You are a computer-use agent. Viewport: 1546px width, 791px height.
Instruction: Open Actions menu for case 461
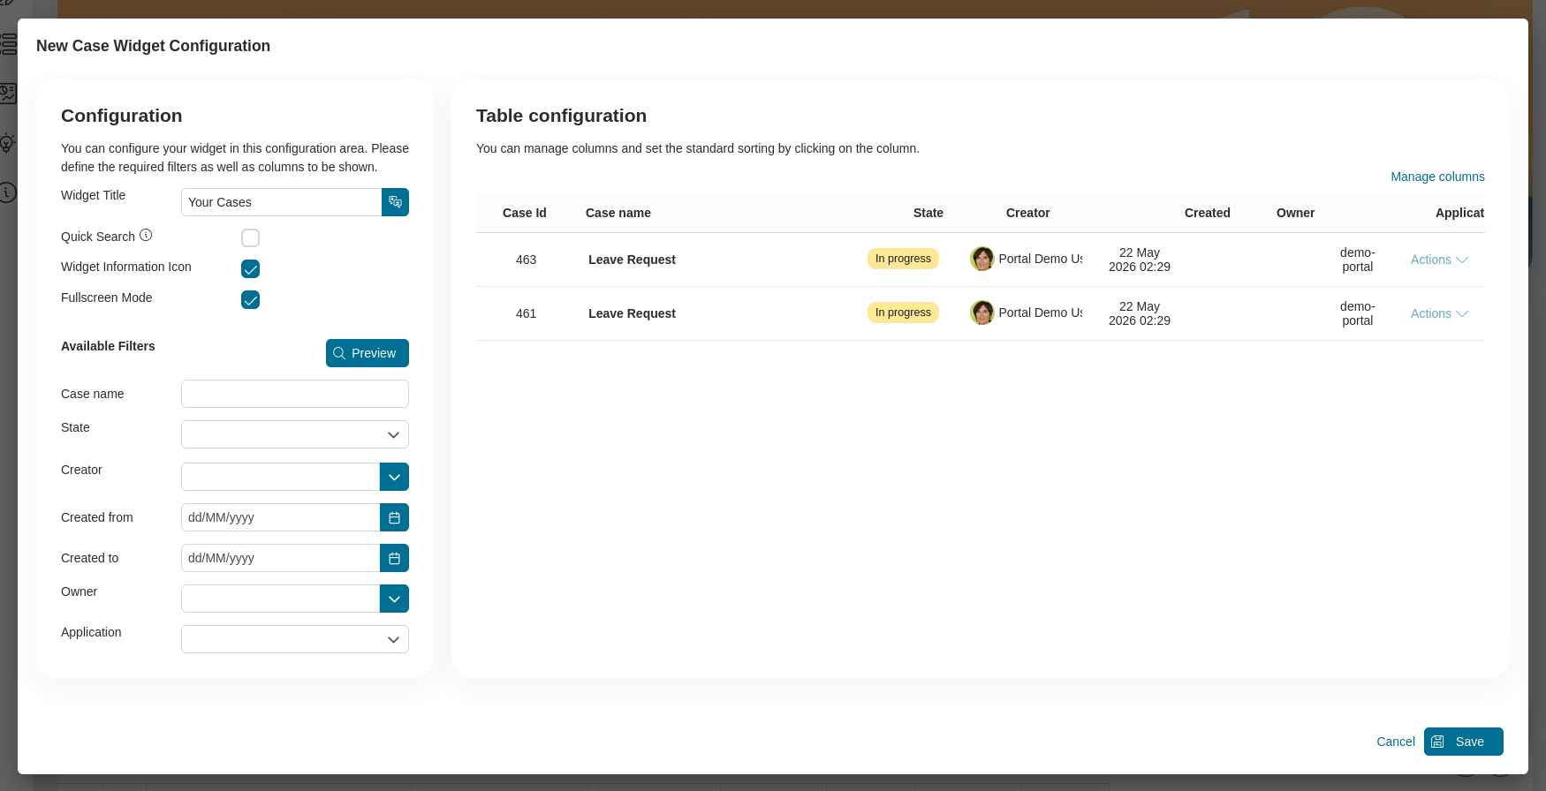click(x=1439, y=313)
